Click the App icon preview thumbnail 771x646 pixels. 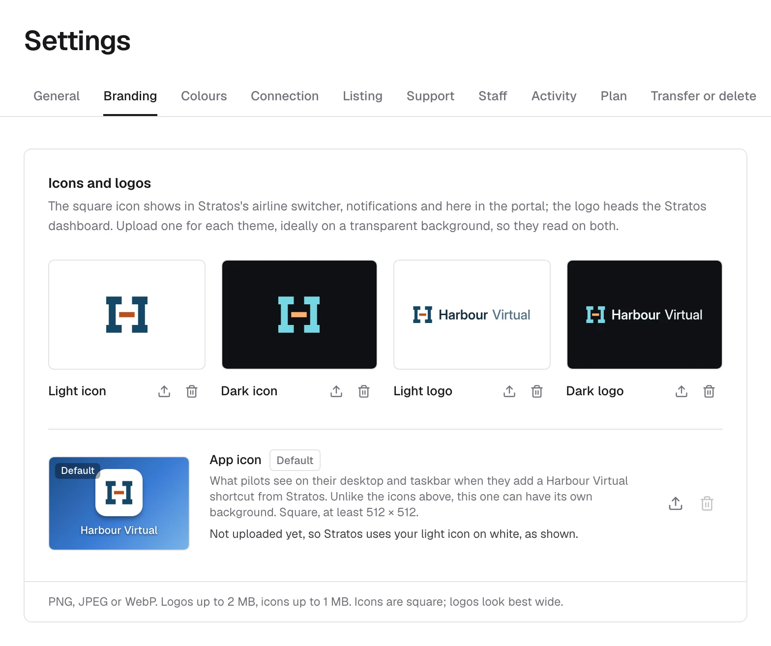[x=119, y=503]
